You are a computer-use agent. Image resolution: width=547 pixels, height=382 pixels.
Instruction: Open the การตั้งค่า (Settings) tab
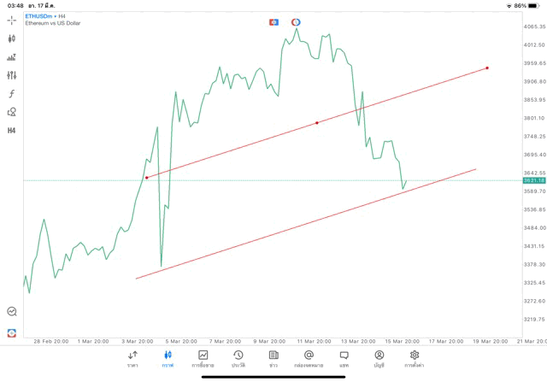point(415,359)
